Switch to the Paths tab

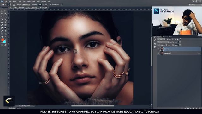click(171, 37)
